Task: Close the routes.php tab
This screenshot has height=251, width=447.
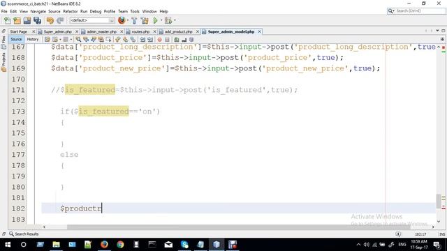Action: (x=154, y=31)
